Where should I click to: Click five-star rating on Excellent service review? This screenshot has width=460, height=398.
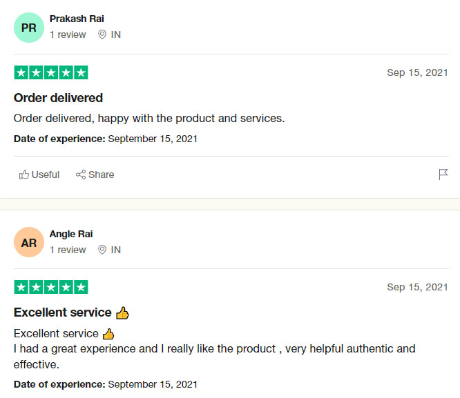pos(51,287)
